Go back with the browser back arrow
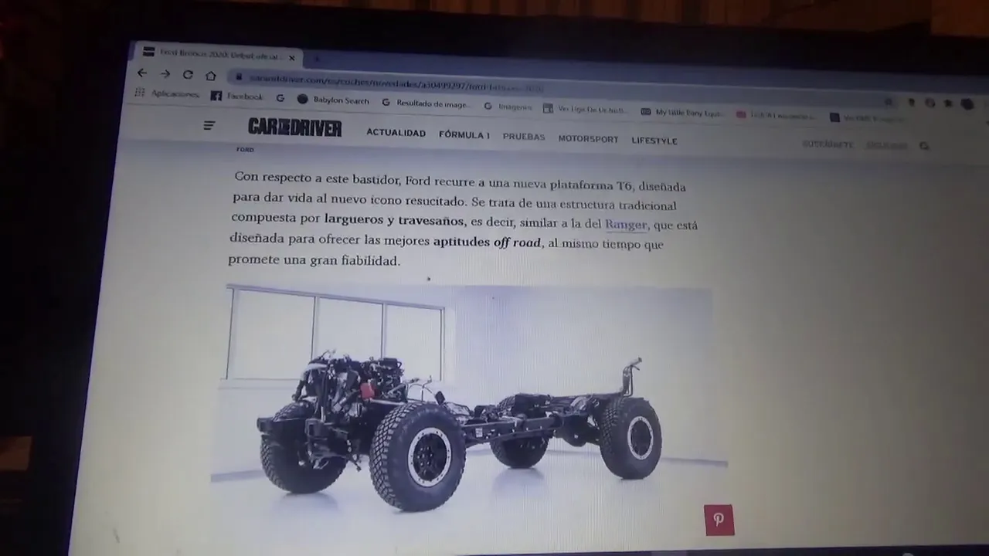Image resolution: width=989 pixels, height=556 pixels. pyautogui.click(x=141, y=73)
